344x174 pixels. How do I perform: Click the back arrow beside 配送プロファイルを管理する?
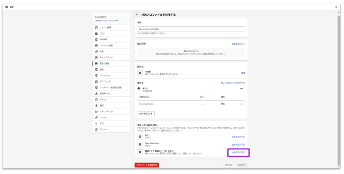[137, 14]
